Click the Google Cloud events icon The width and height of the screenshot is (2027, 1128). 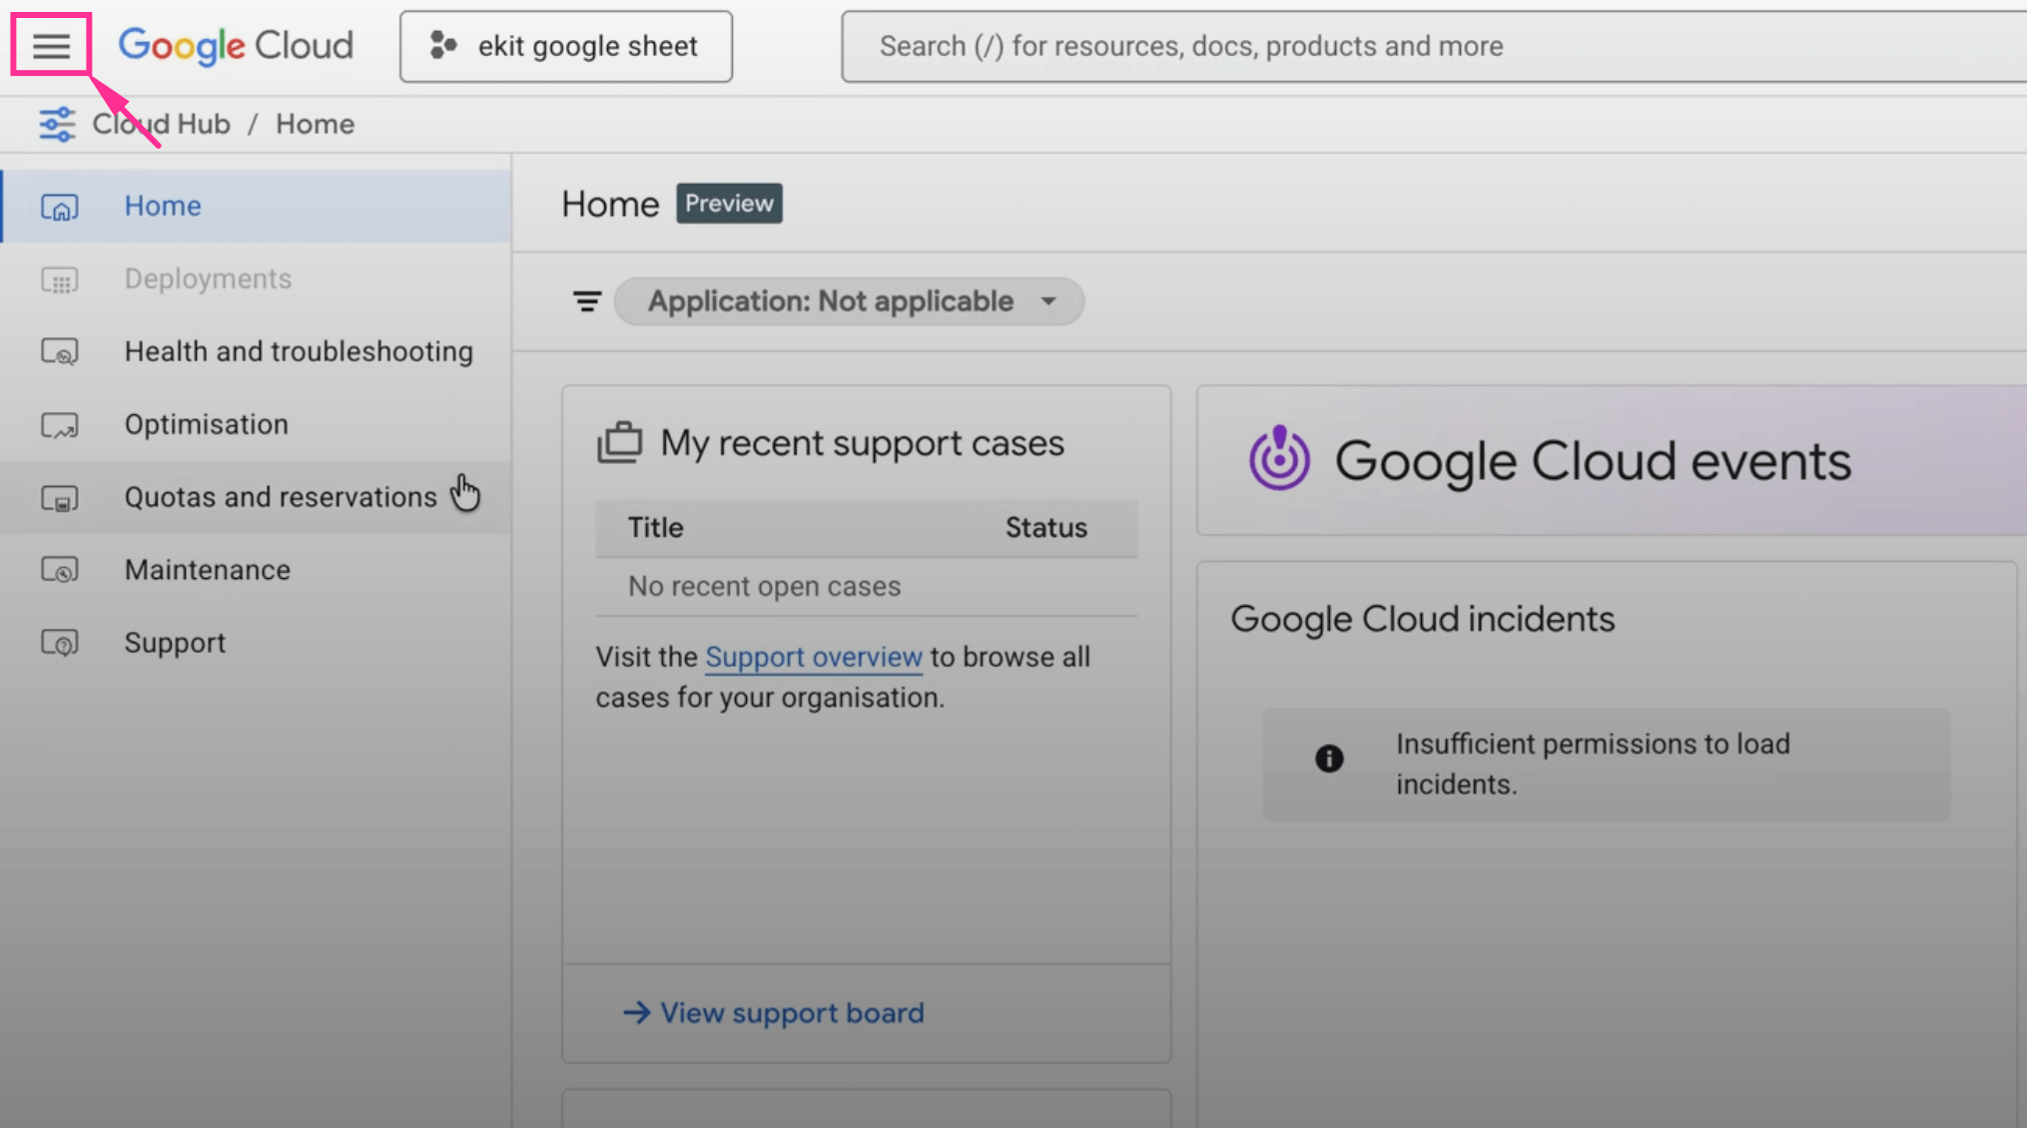(x=1279, y=459)
